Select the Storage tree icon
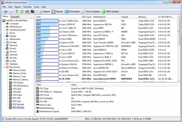Screen dimensions: 182x122 point(7,42)
